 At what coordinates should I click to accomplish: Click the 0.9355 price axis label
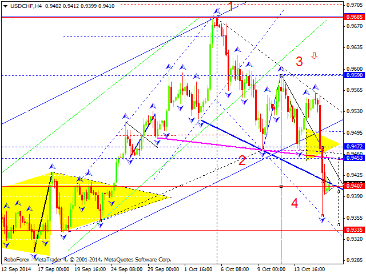(355, 218)
